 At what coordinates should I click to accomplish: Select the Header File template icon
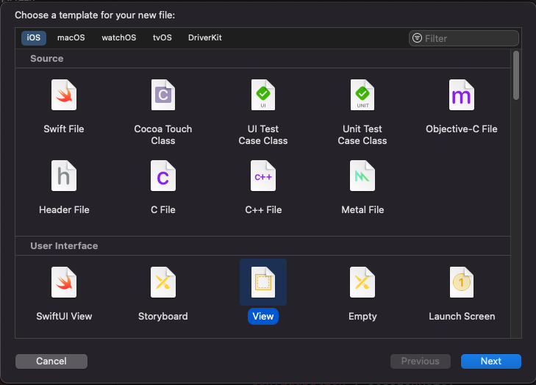pyautogui.click(x=64, y=176)
